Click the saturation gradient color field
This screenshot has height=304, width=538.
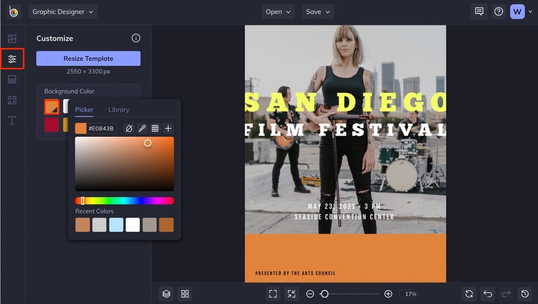click(x=125, y=164)
